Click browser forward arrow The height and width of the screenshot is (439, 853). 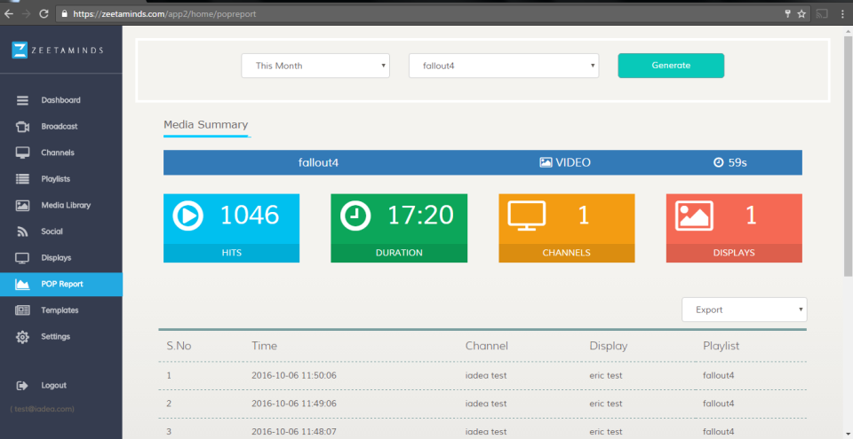coord(26,14)
